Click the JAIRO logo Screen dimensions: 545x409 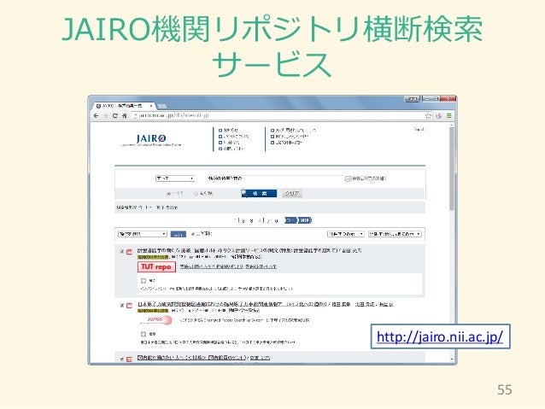[151, 140]
